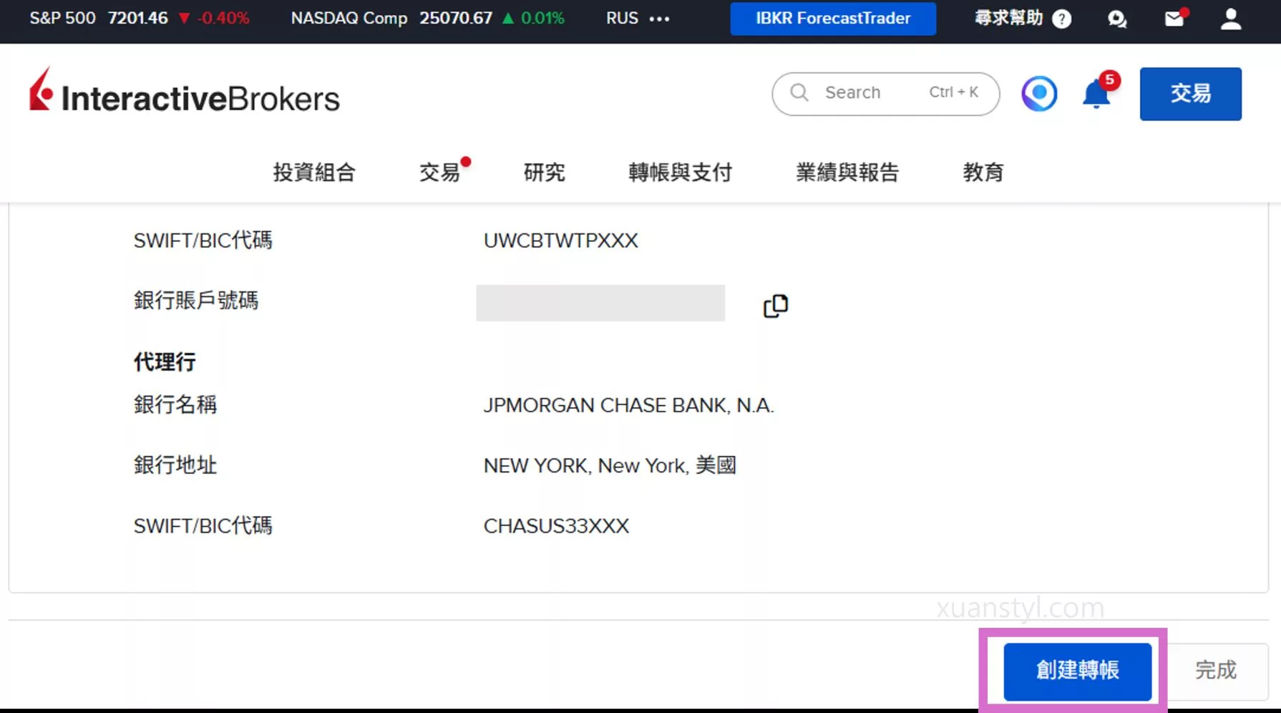Screen dimensions: 1281x713
Task: Focus the Search input field
Action: 886,93
